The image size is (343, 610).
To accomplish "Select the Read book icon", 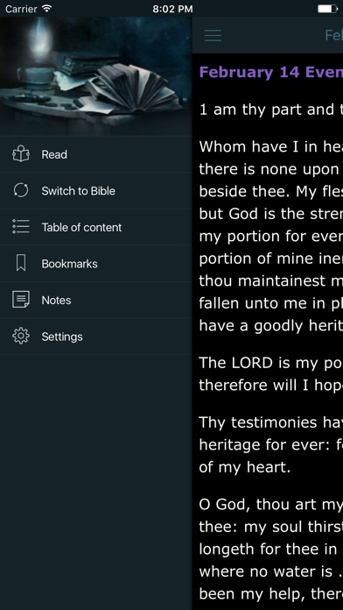I will click(x=21, y=154).
